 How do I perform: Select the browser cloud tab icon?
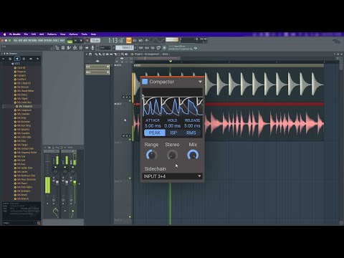pyautogui.click(x=31, y=59)
